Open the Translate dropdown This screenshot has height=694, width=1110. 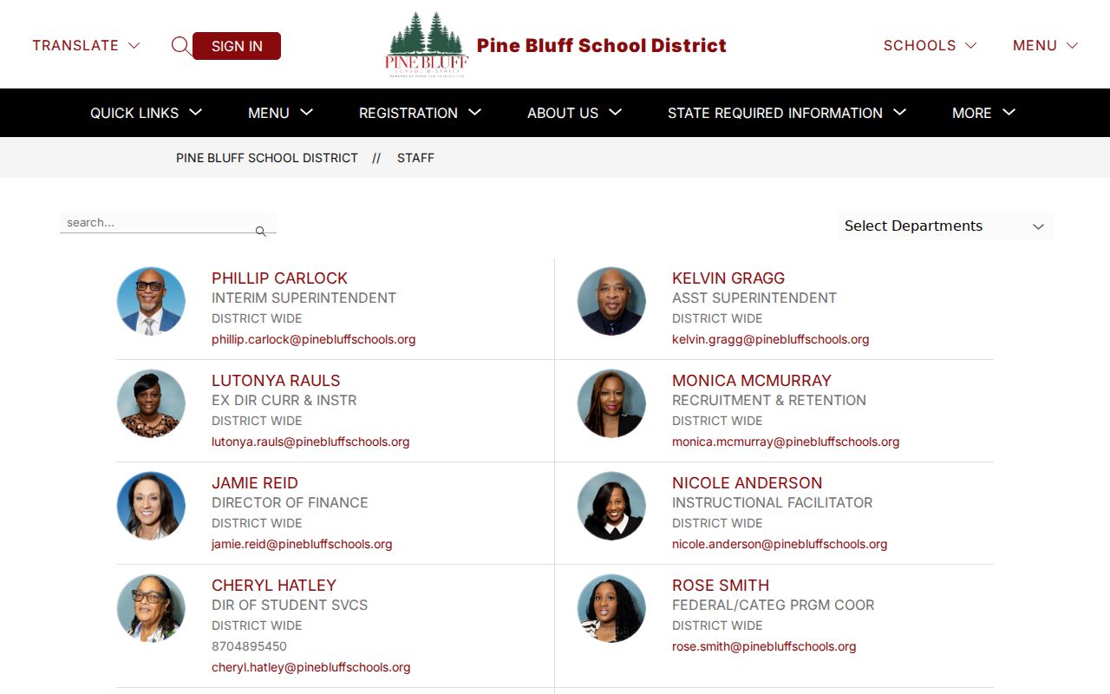pos(86,45)
